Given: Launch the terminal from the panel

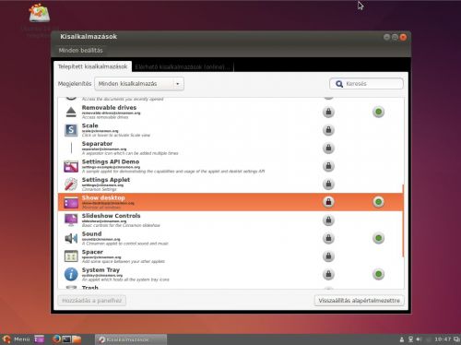Looking at the screenshot, I should 66,339.
